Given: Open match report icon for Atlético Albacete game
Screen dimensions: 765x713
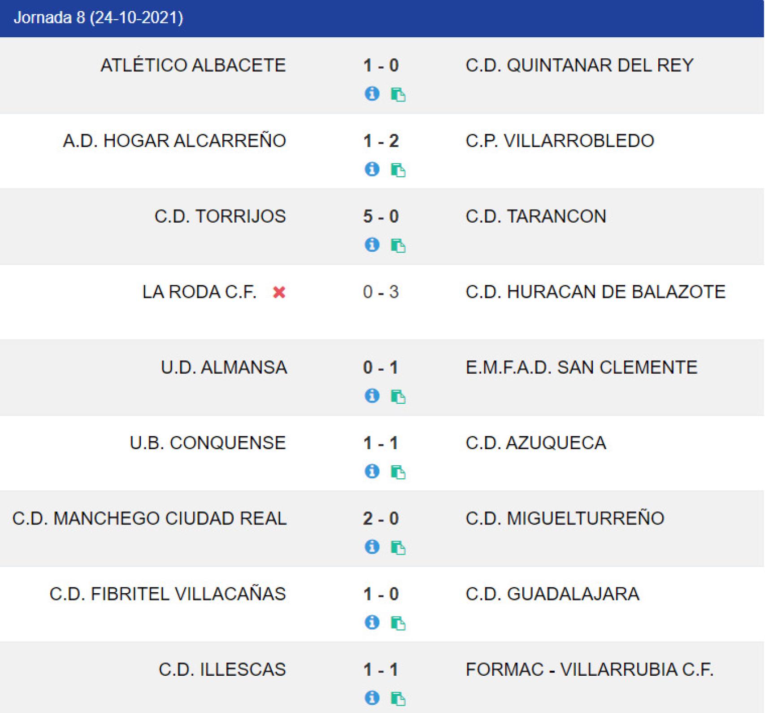Looking at the screenshot, I should 398,95.
